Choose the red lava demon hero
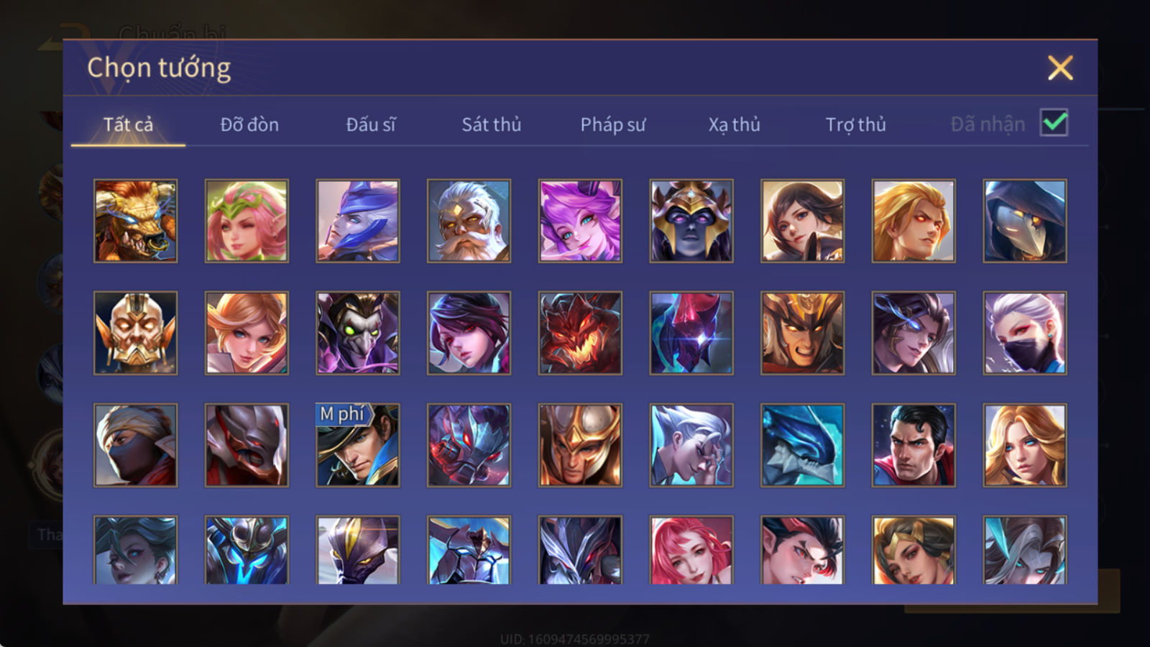The width and height of the screenshot is (1150, 647). [580, 333]
